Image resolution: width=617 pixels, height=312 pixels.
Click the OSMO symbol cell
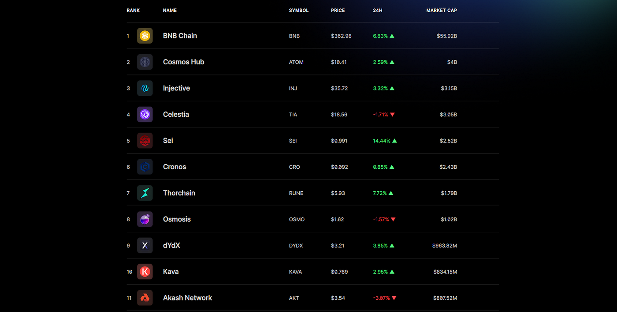[297, 219]
